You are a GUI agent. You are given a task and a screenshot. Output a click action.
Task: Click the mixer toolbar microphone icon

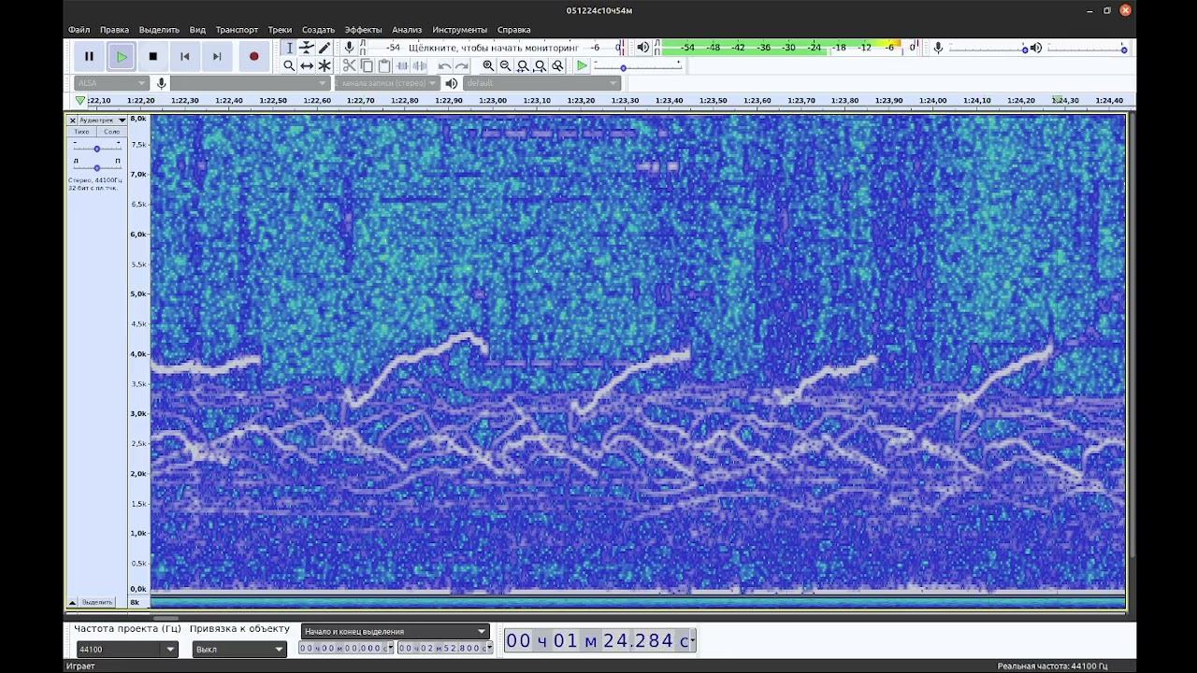click(938, 48)
